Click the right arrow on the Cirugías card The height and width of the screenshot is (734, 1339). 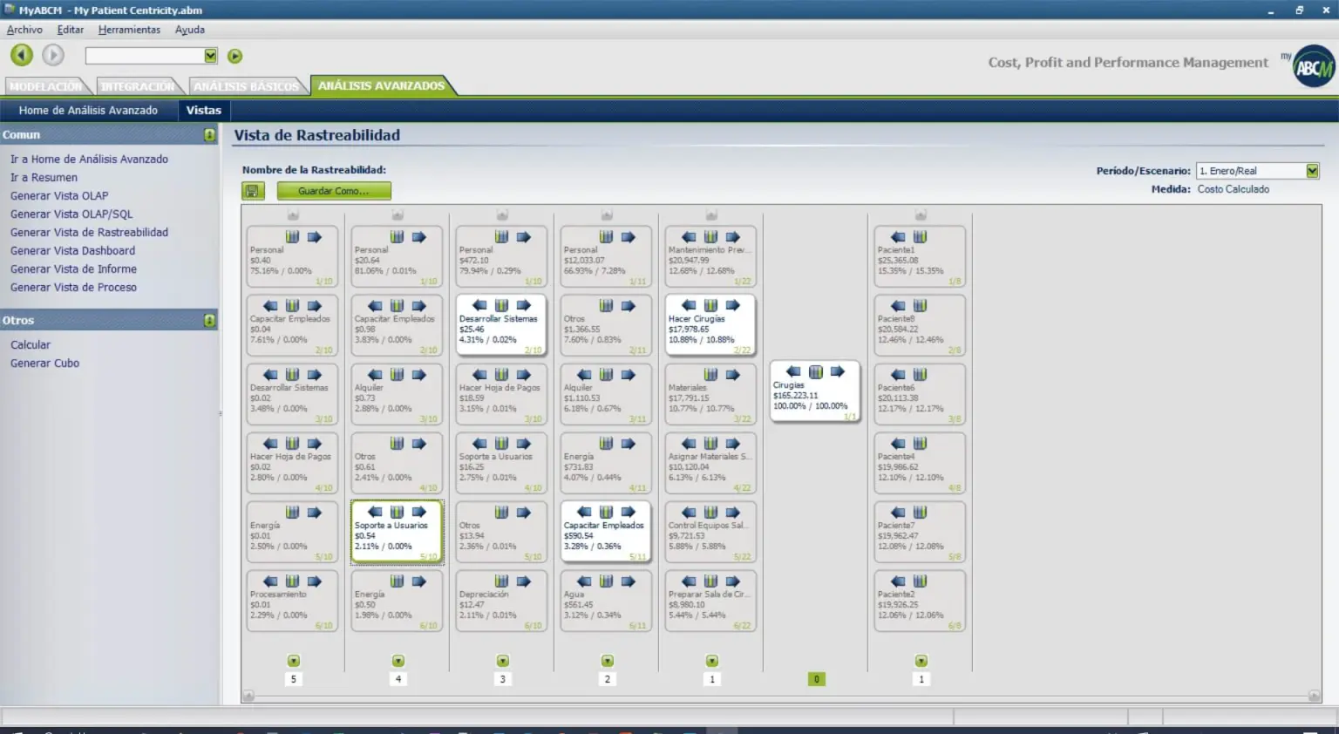837,372
